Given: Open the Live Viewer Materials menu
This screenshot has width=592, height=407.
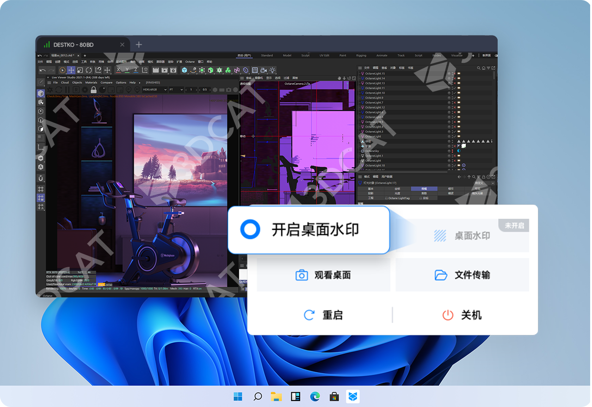Looking at the screenshot, I should click(x=91, y=82).
